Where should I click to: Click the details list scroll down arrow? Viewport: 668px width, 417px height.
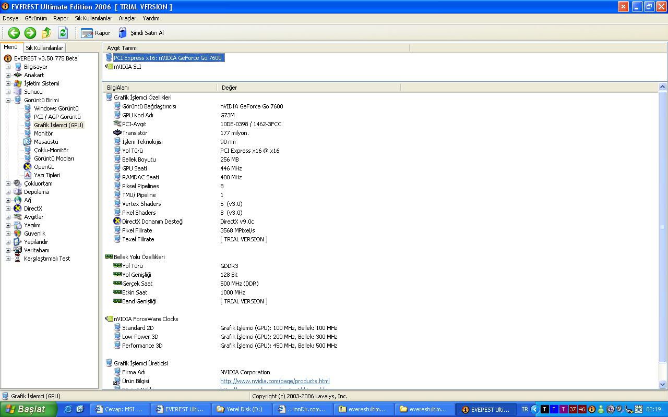(663, 385)
